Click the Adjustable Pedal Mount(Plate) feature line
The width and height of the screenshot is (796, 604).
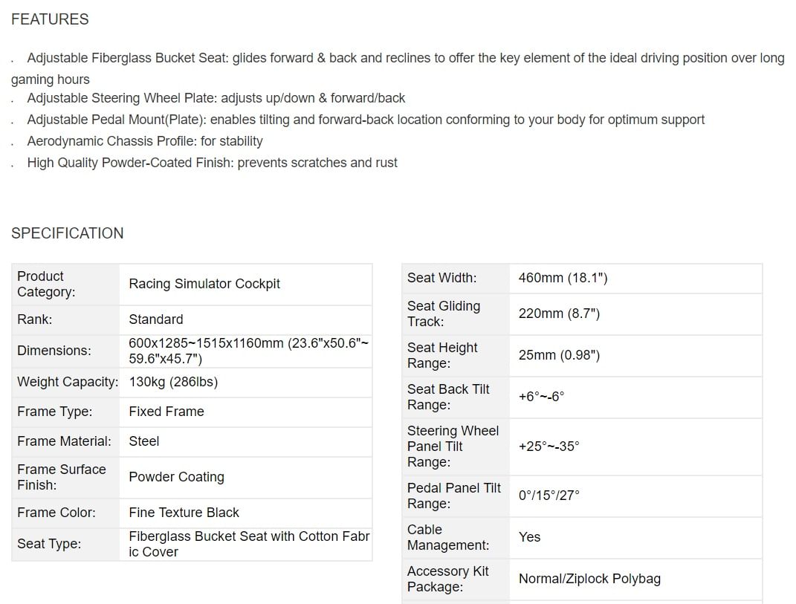pyautogui.click(x=366, y=120)
